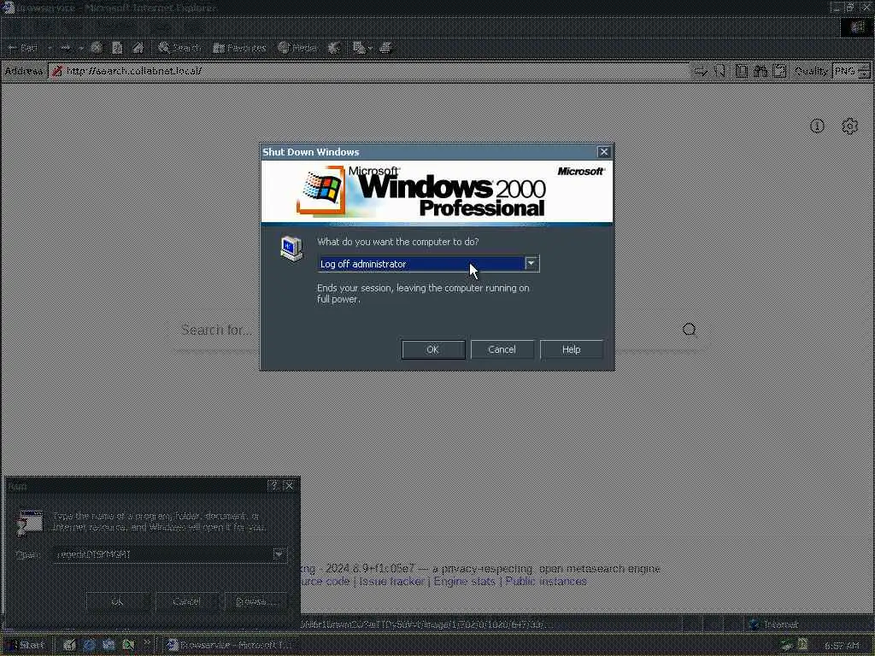Viewport: 875px width, 656px height.
Task: Click the system tray icon beside clock
Action: pyautogui.click(x=802, y=645)
